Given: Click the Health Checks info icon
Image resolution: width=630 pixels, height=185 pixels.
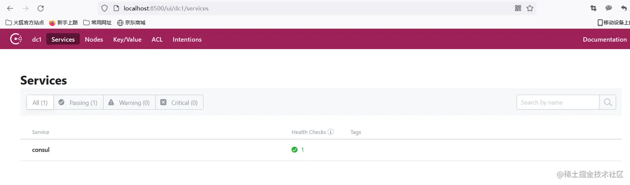Looking at the screenshot, I should coord(331,132).
